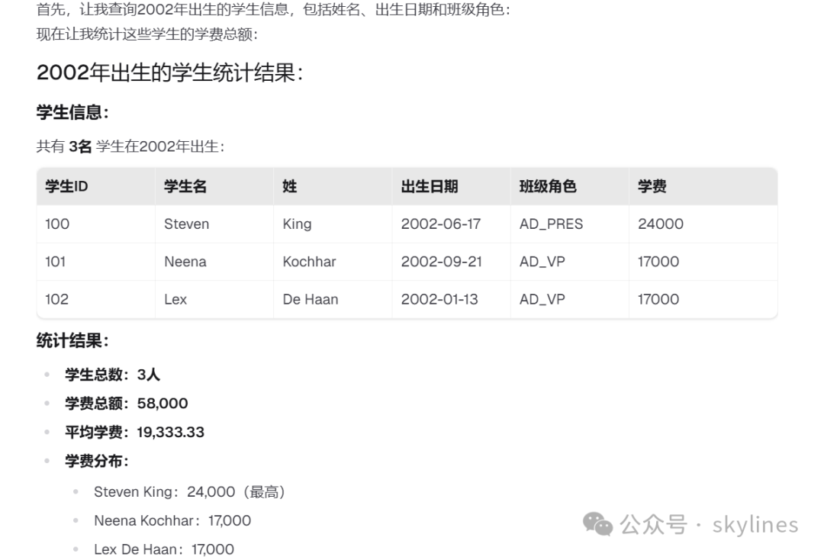
Task: Select the 学费总额 58,000 line
Action: (x=126, y=403)
